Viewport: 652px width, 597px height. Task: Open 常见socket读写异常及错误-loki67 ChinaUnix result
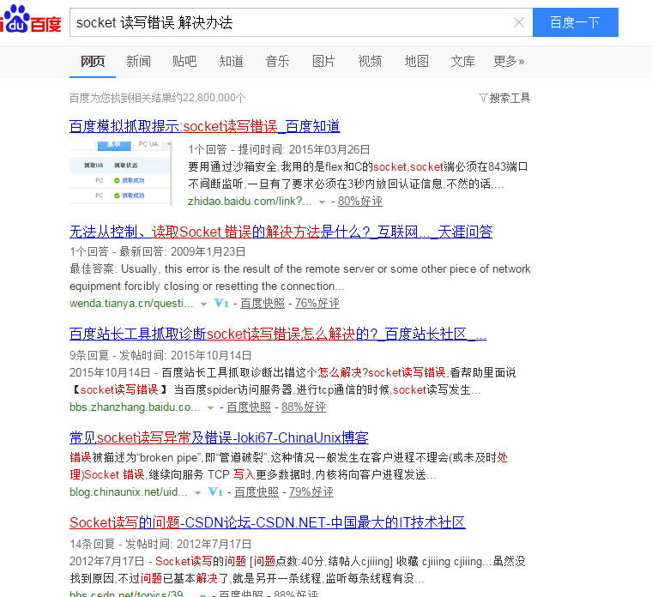219,437
